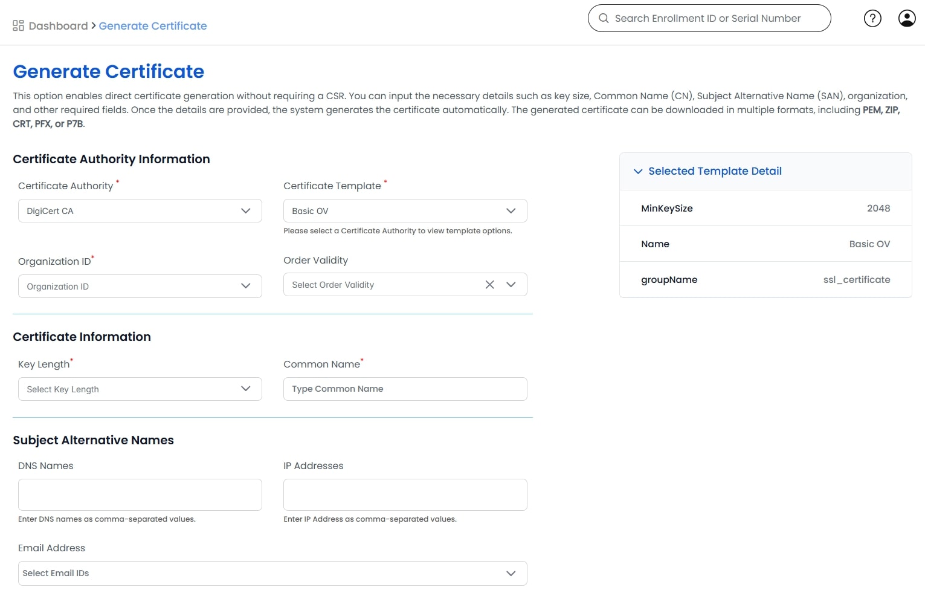Open the Certificate Authority dropdown
Image resolution: width=925 pixels, height=593 pixels.
(x=140, y=211)
